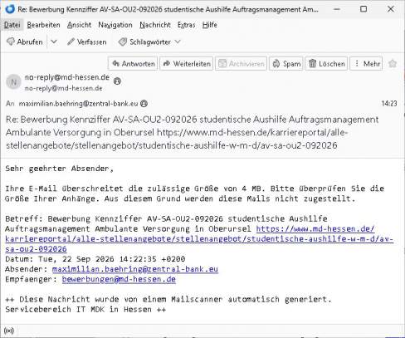
Task: Reply using the Antworten button
Action: pyautogui.click(x=133, y=64)
